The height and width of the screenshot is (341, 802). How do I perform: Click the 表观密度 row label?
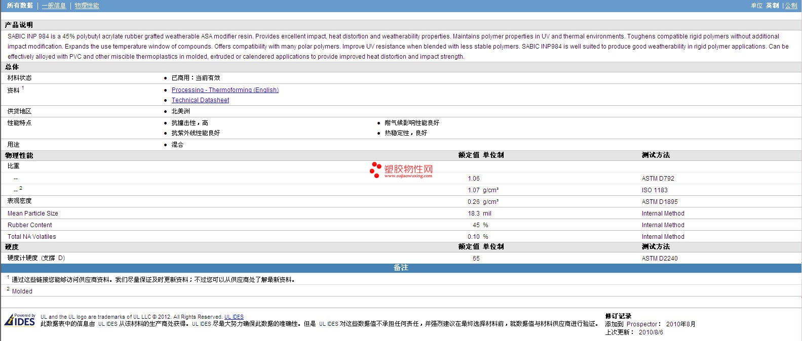tap(20, 201)
